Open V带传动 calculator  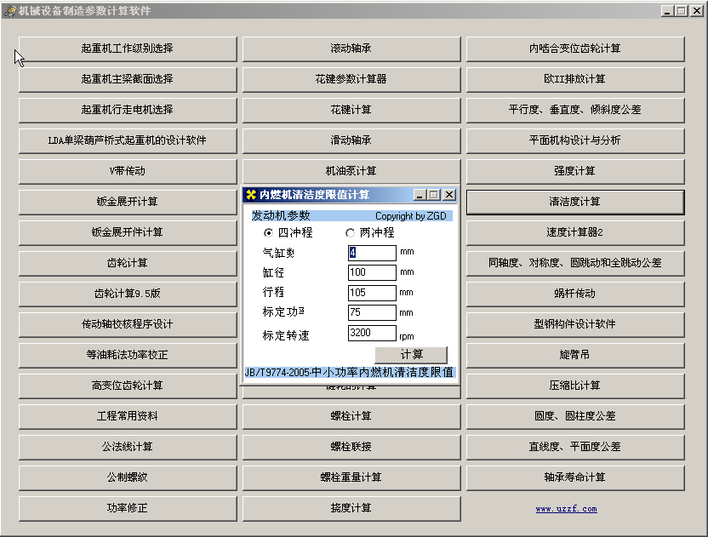point(128,172)
